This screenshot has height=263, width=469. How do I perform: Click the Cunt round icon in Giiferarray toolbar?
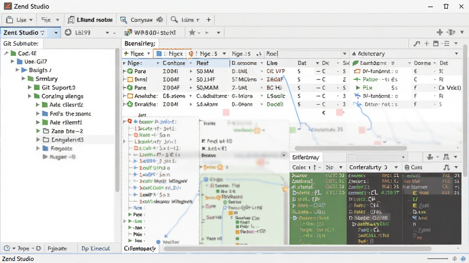point(407,168)
